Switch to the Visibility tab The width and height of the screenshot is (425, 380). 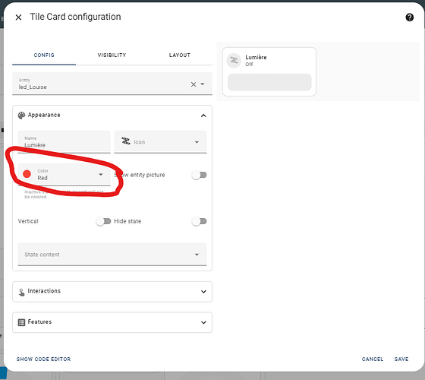click(112, 55)
